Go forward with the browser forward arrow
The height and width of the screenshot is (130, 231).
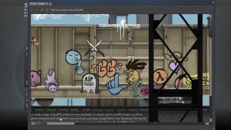tap(37, 10)
